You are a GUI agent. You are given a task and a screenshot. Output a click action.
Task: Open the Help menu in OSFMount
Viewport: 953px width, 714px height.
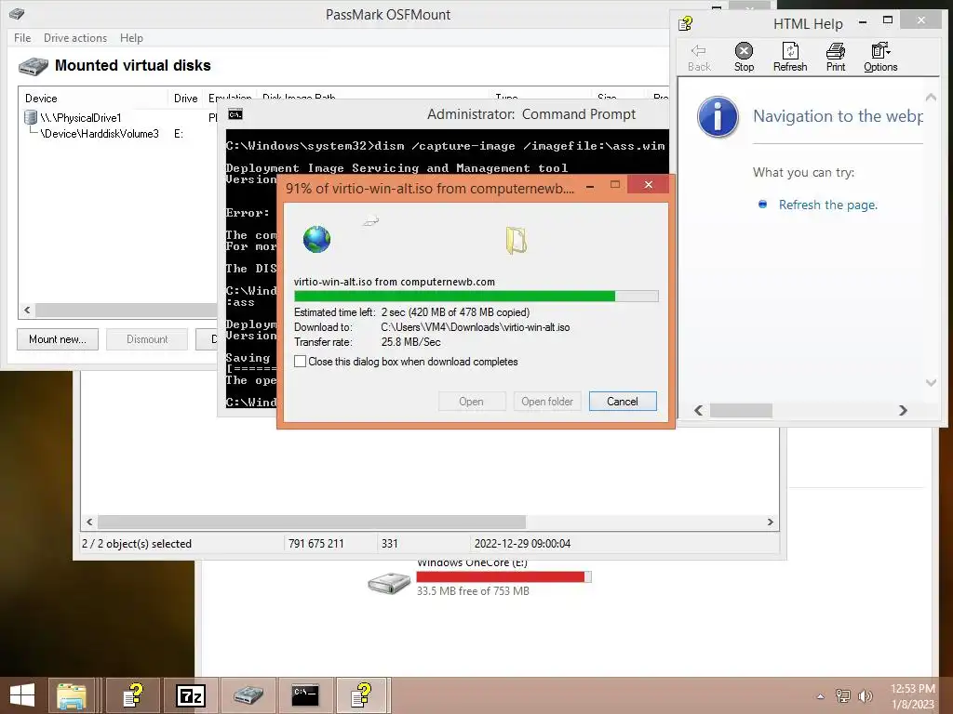(x=131, y=37)
